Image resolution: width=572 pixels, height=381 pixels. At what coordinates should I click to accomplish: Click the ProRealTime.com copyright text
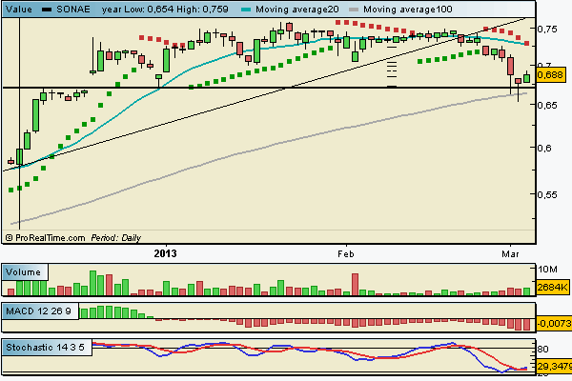45,238
